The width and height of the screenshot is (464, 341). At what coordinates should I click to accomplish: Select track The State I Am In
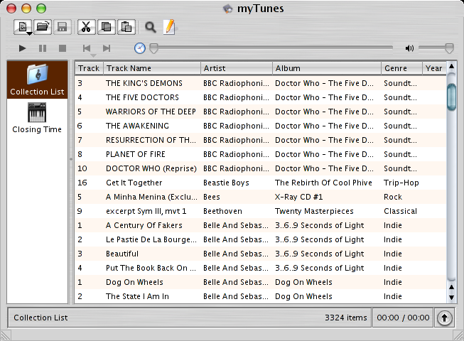(x=260, y=296)
